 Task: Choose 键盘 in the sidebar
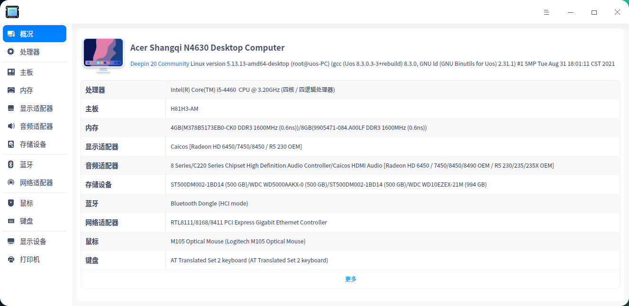[x=35, y=221]
